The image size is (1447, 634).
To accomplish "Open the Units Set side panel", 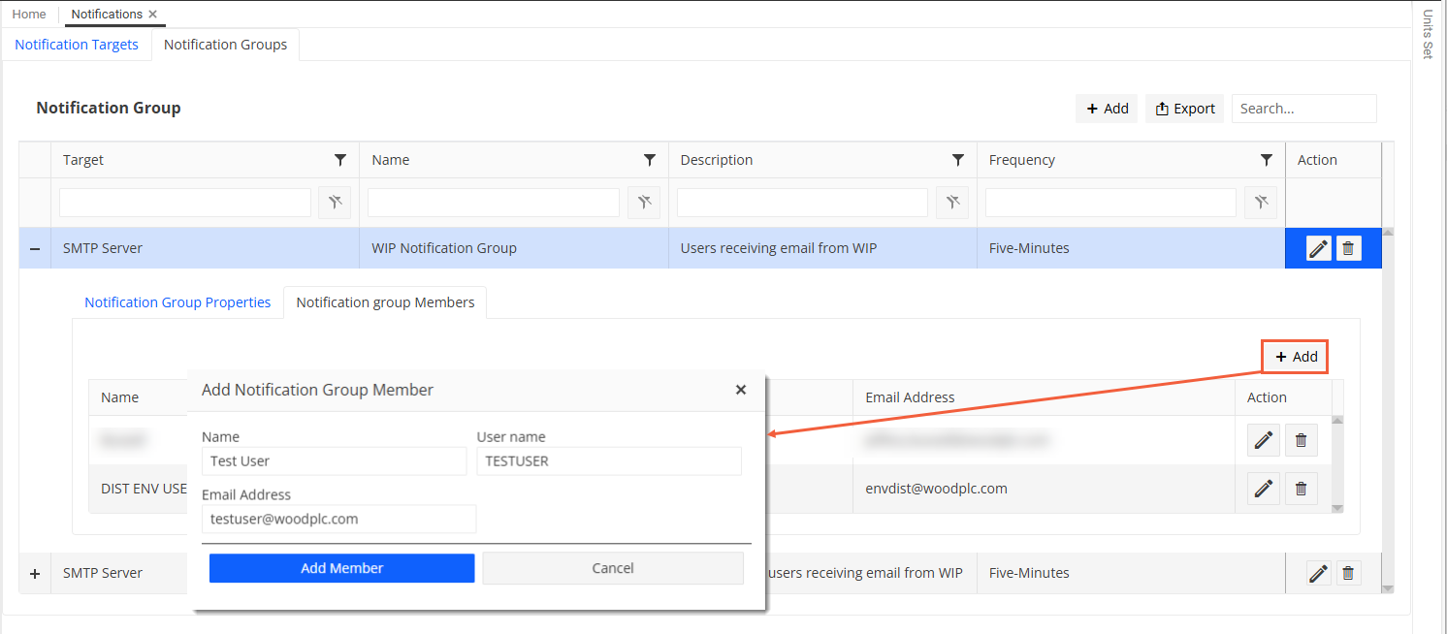I will (x=1428, y=34).
